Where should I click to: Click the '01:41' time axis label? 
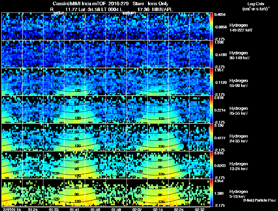74,209
